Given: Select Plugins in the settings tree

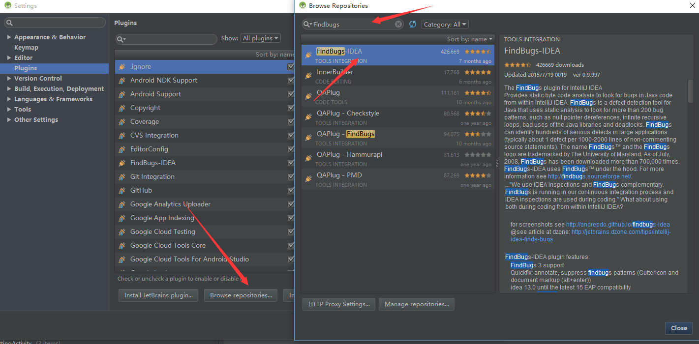Looking at the screenshot, I should [x=54, y=68].
